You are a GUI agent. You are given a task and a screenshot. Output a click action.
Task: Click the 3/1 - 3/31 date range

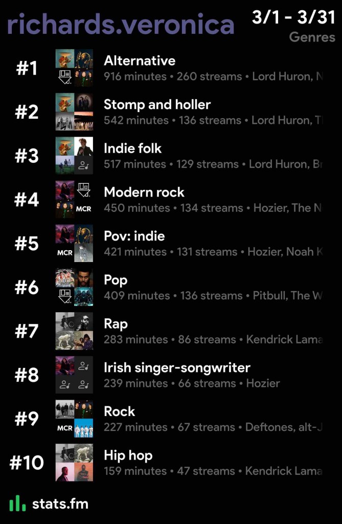(x=293, y=17)
